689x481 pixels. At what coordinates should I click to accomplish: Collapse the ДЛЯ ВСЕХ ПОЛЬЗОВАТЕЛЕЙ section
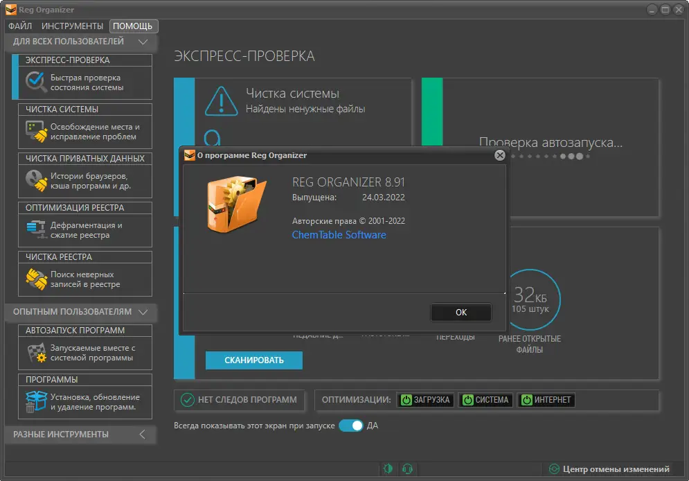143,42
